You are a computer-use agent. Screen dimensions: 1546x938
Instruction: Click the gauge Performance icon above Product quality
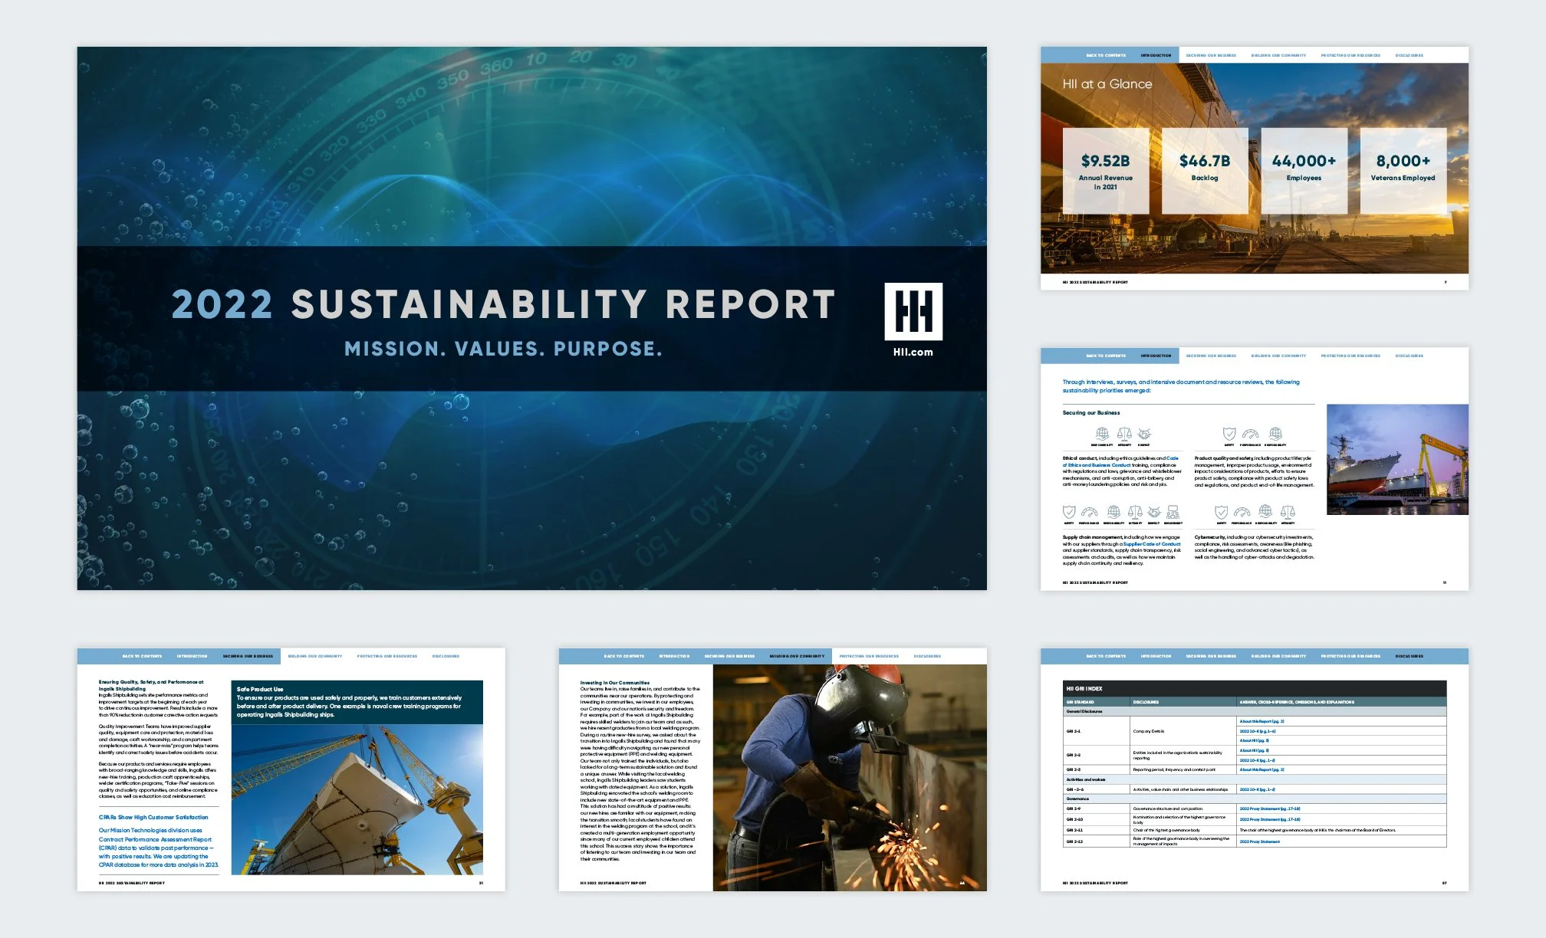[x=1250, y=434]
